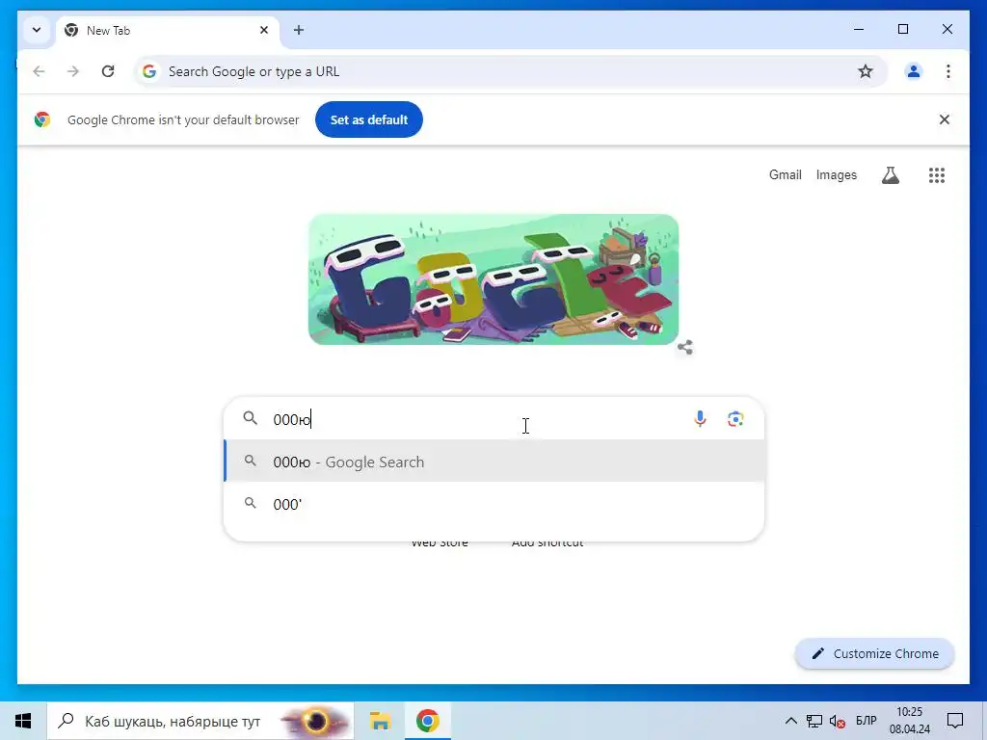Search by image with Google Lens
Image resolution: width=987 pixels, height=740 pixels.
point(735,419)
